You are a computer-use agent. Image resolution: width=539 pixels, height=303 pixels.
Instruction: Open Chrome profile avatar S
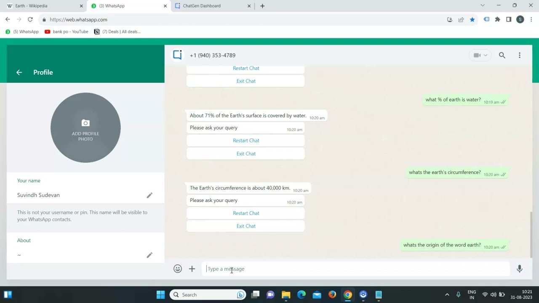click(x=520, y=19)
